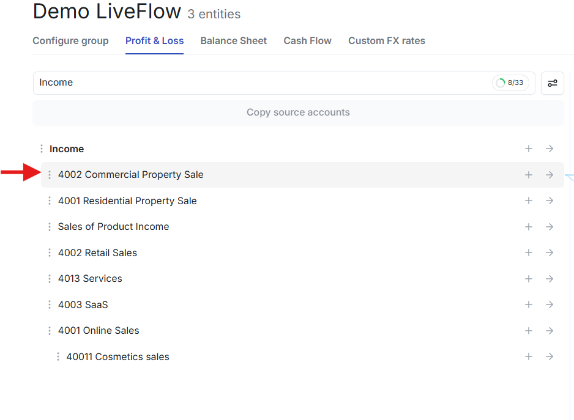This screenshot has width=574, height=420.
Task: Click arrow icon on 4013 Services row
Action: 549,279
